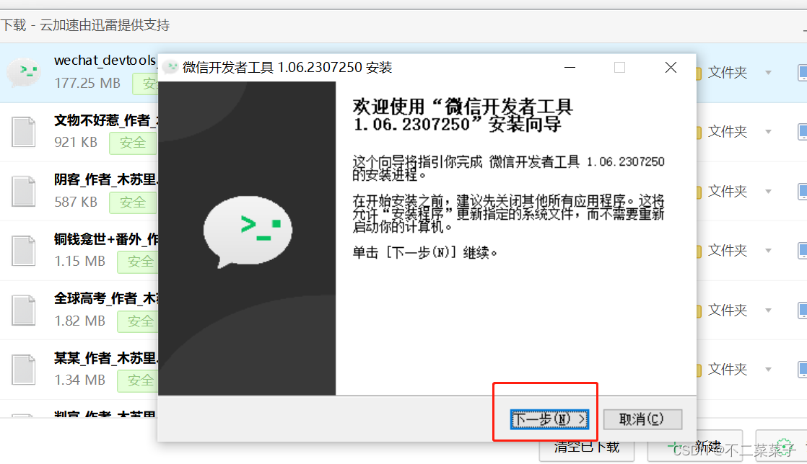Expand dropdown arrow in 全球高考 row

pyautogui.click(x=769, y=311)
